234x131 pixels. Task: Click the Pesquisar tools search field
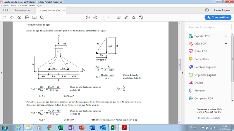tap(209, 27)
